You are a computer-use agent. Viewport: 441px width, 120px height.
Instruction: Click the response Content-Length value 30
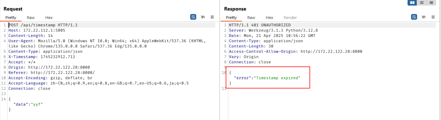pos(271,46)
